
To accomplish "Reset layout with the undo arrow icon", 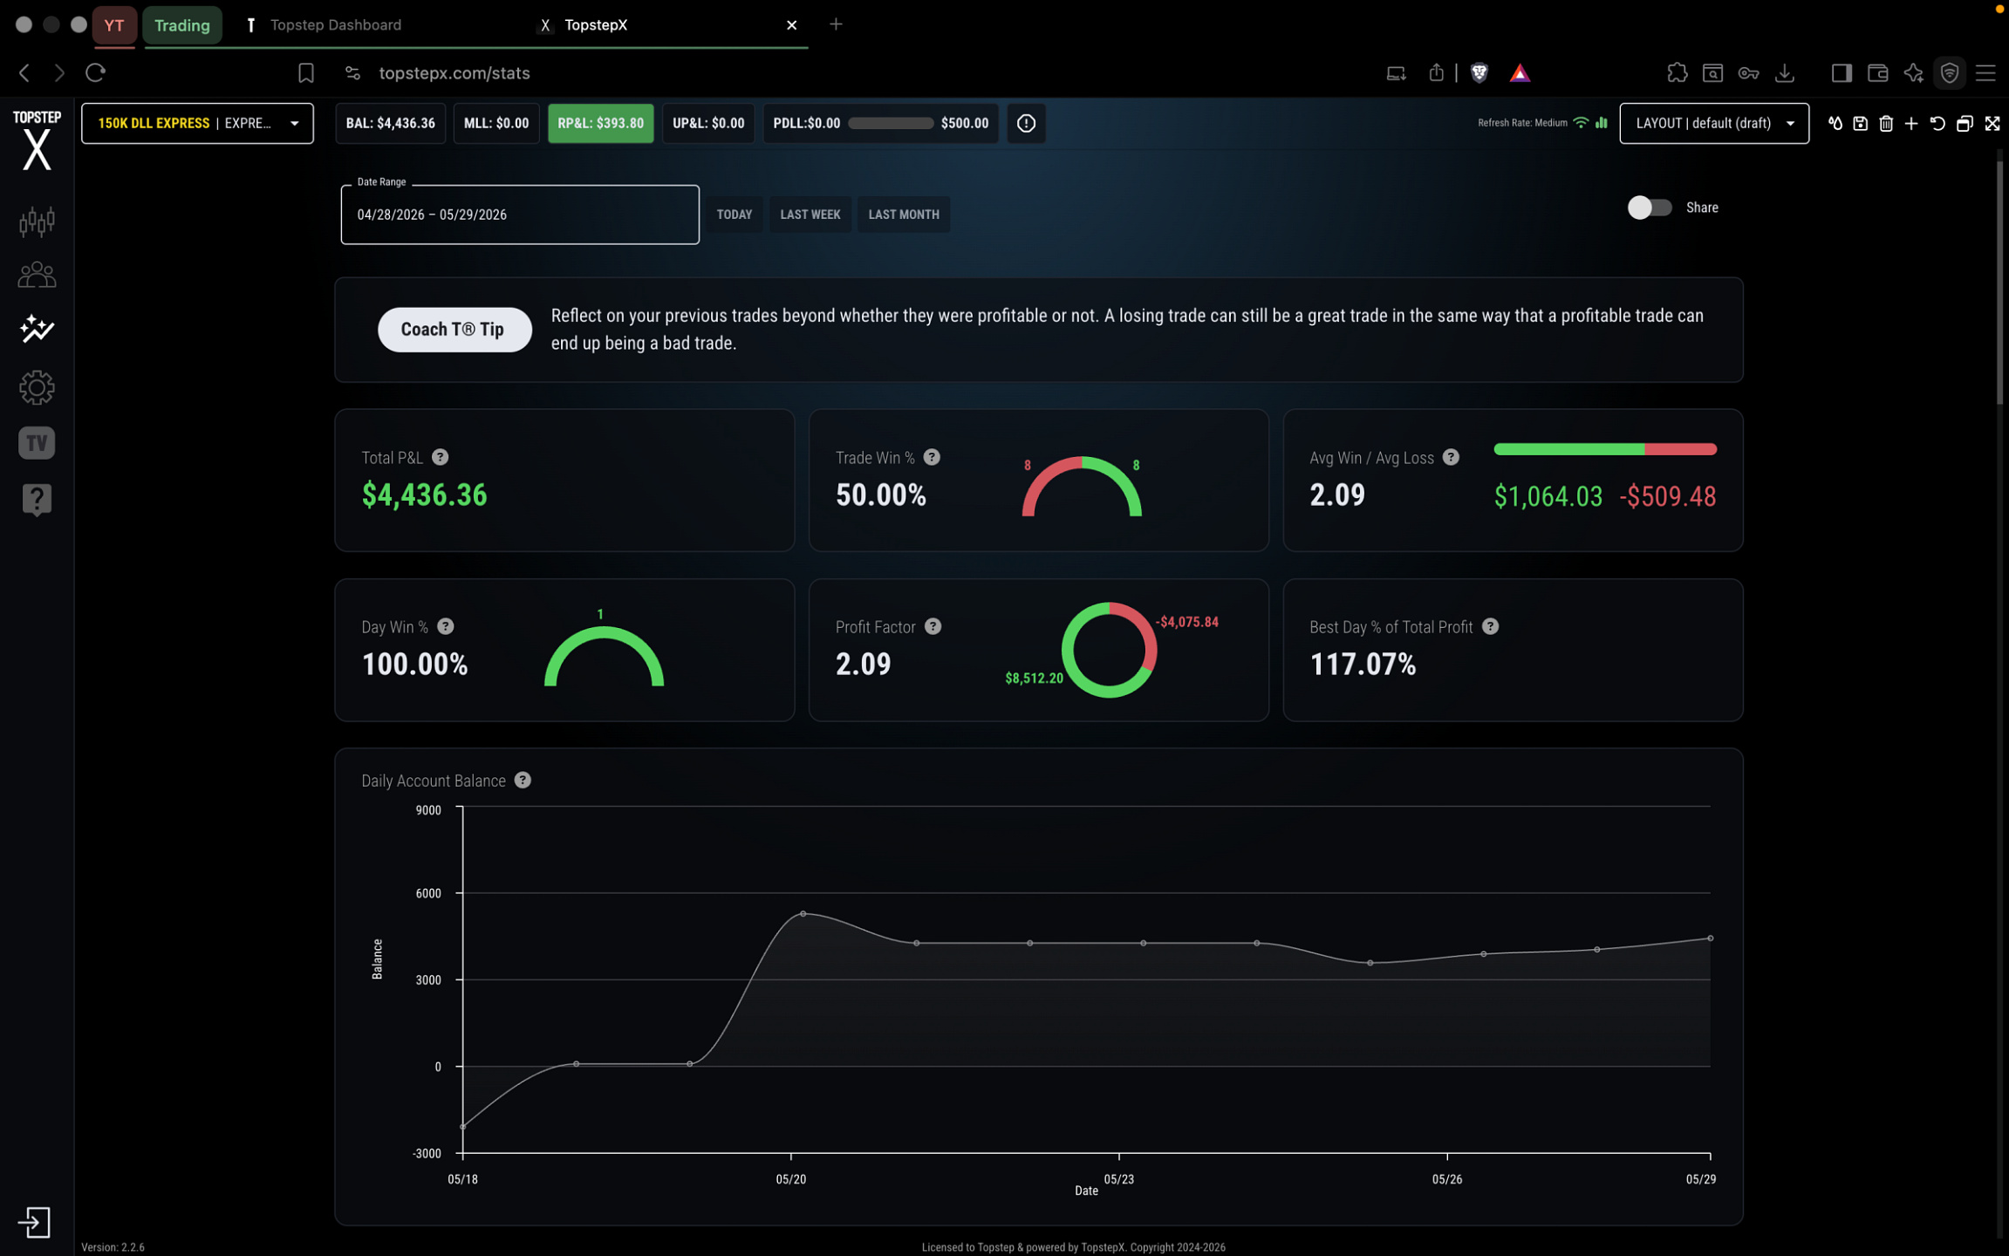I will coord(1937,123).
